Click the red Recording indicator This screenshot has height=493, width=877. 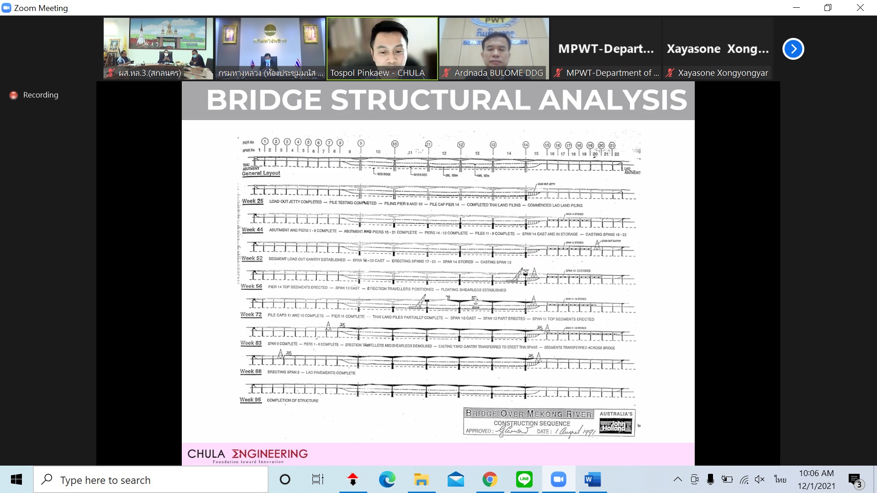14,95
